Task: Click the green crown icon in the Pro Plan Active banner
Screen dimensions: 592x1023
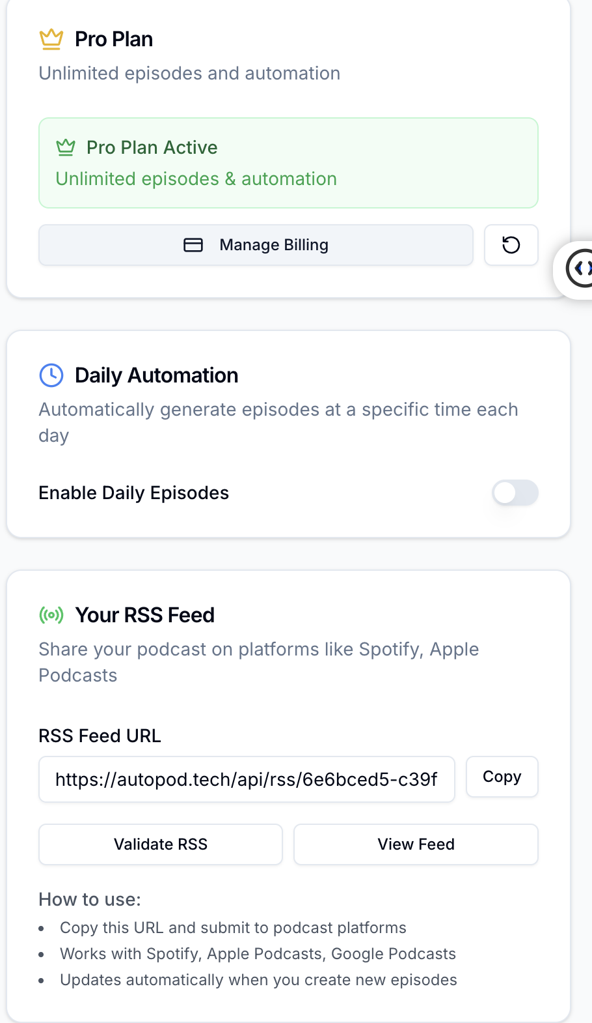Action: [66, 147]
